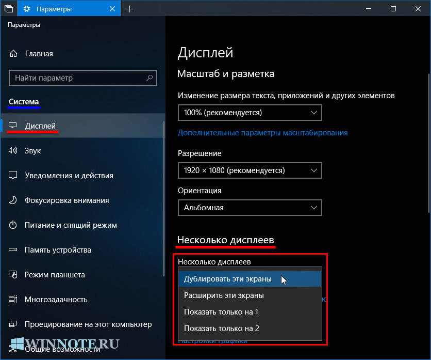Click the Tablet mode icon
The width and height of the screenshot is (431, 360).
click(x=14, y=275)
